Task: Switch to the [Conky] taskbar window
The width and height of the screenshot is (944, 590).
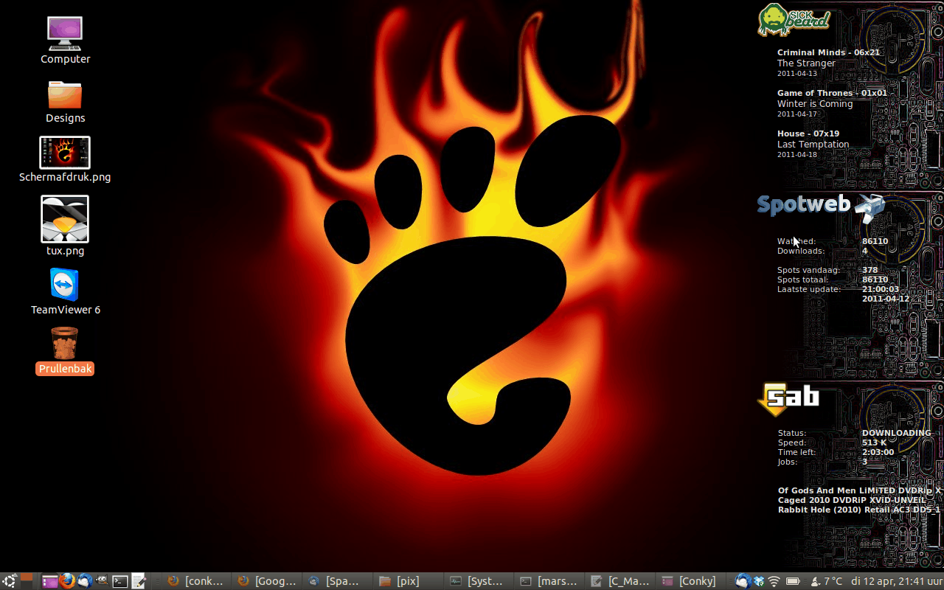Action: click(690, 581)
